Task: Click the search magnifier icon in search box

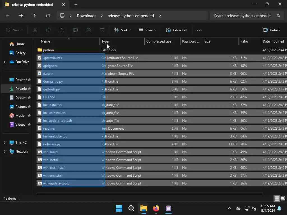Action: (278, 16)
